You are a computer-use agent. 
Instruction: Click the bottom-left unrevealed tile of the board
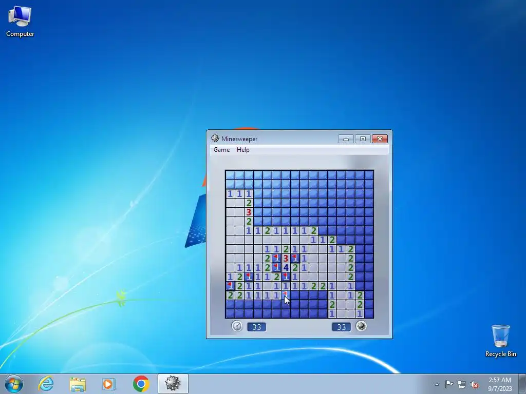(230, 313)
